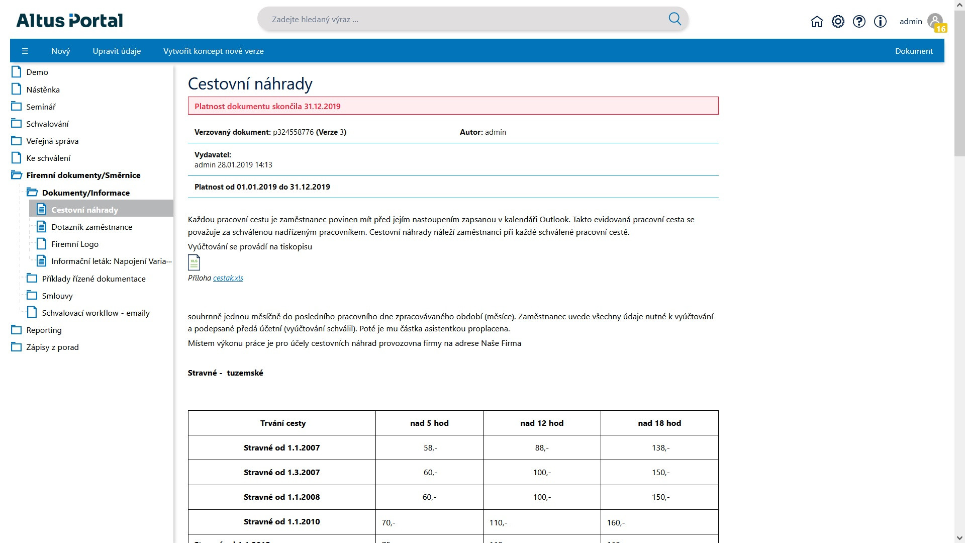Toggle the hamburger menu icon
Viewport: 965px width, 543px height.
tap(25, 51)
